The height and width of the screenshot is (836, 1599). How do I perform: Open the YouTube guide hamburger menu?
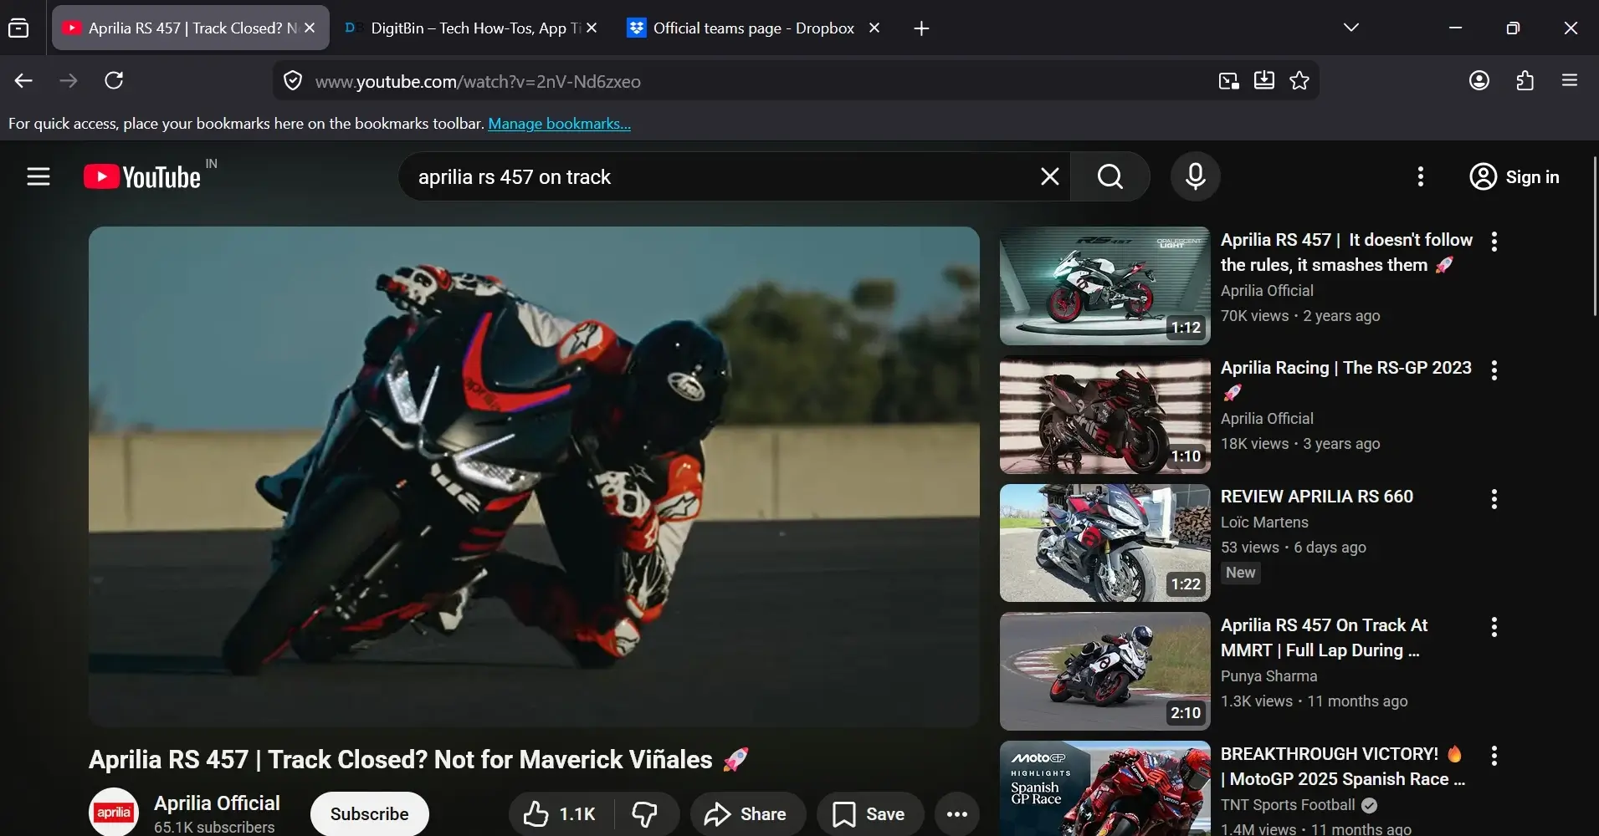pos(38,176)
